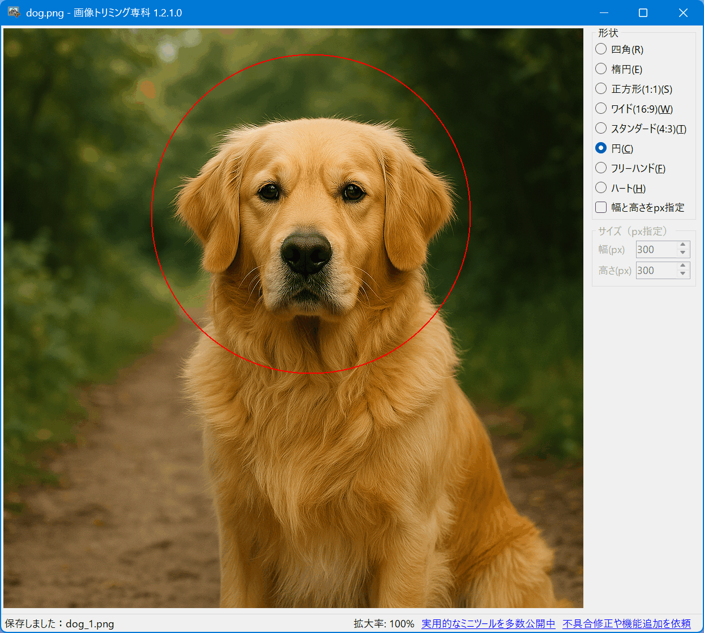The image size is (704, 633).
Task: Decrease height with the down stepper arrow
Action: [683, 274]
